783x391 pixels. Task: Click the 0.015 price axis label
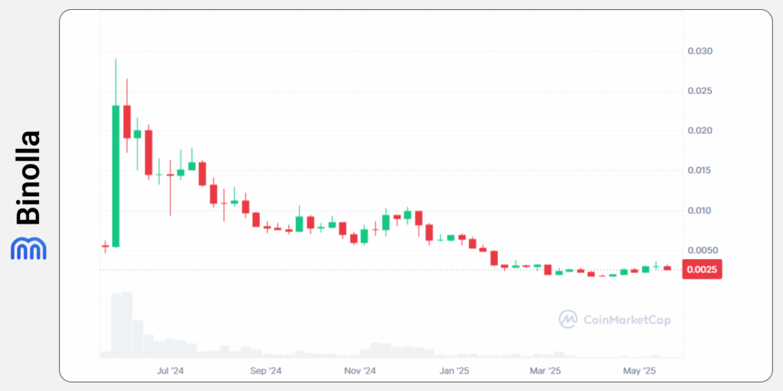tap(701, 170)
